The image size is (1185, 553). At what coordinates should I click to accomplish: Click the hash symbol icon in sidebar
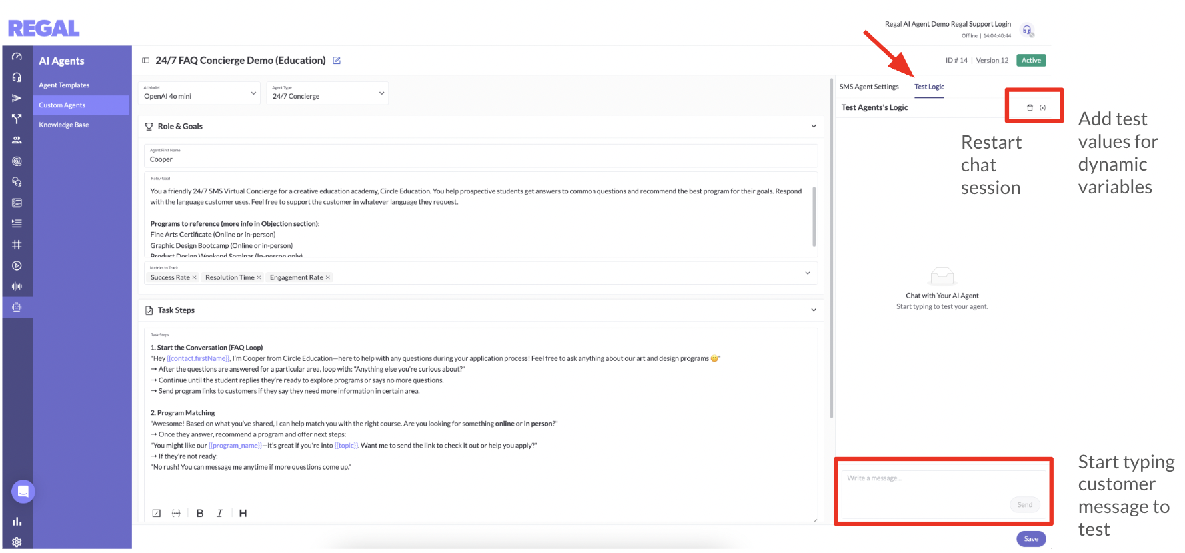click(17, 245)
